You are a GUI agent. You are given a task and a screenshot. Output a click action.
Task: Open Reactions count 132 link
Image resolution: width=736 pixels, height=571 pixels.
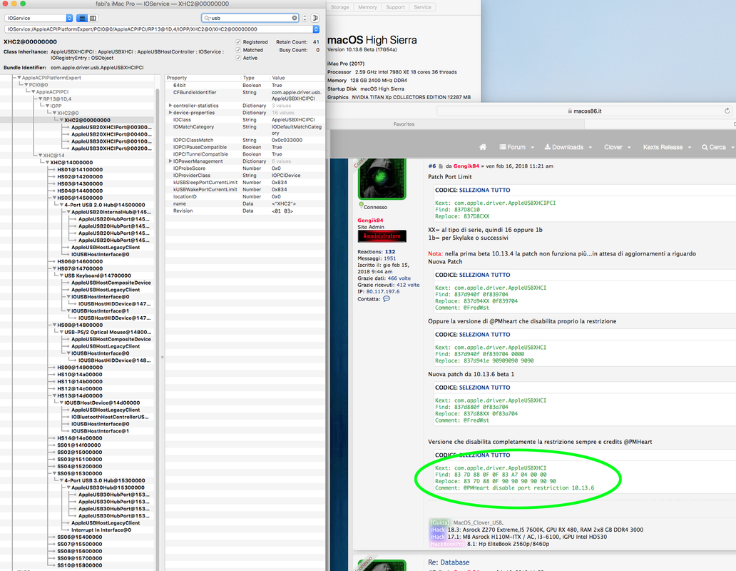[390, 252]
